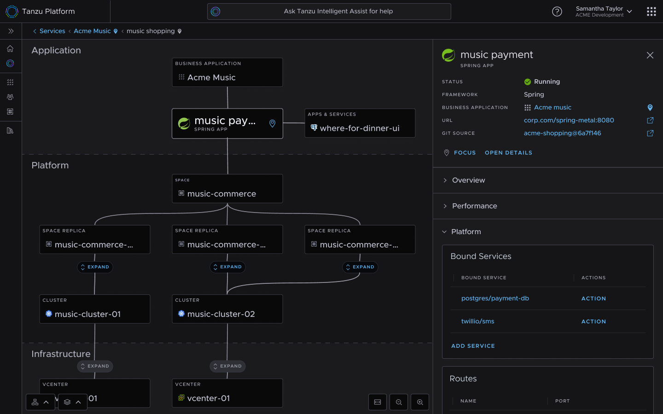Click pin icon beside Acme Music breadcrumb
Viewport: 663px width, 414px height.
pos(116,31)
